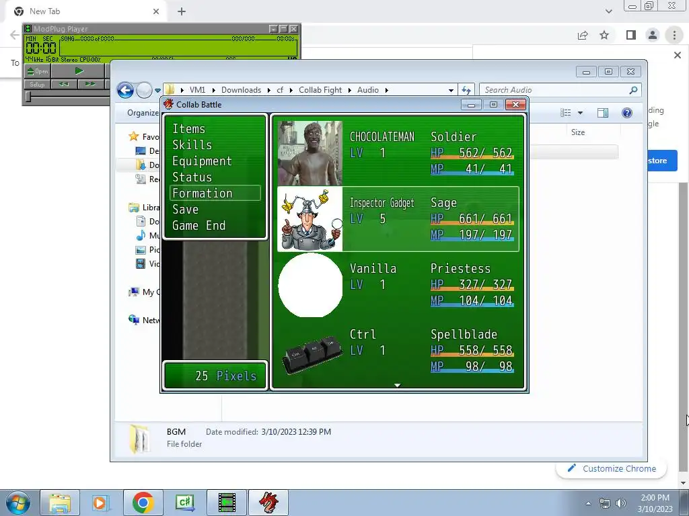
Task: Select the Network item in sidebar
Action: (144, 320)
